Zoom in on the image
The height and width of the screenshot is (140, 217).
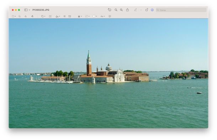click(121, 10)
